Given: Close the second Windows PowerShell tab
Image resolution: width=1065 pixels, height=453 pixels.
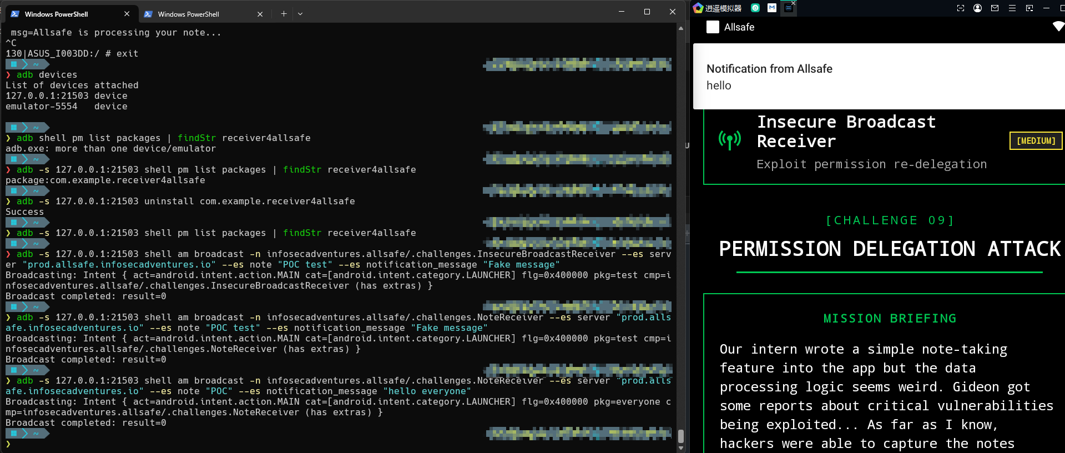Looking at the screenshot, I should 260,14.
